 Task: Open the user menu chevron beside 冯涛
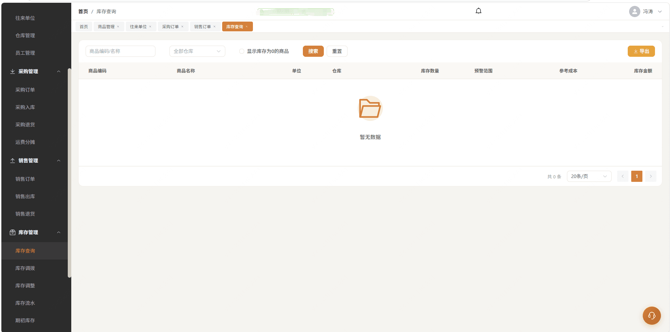660,11
